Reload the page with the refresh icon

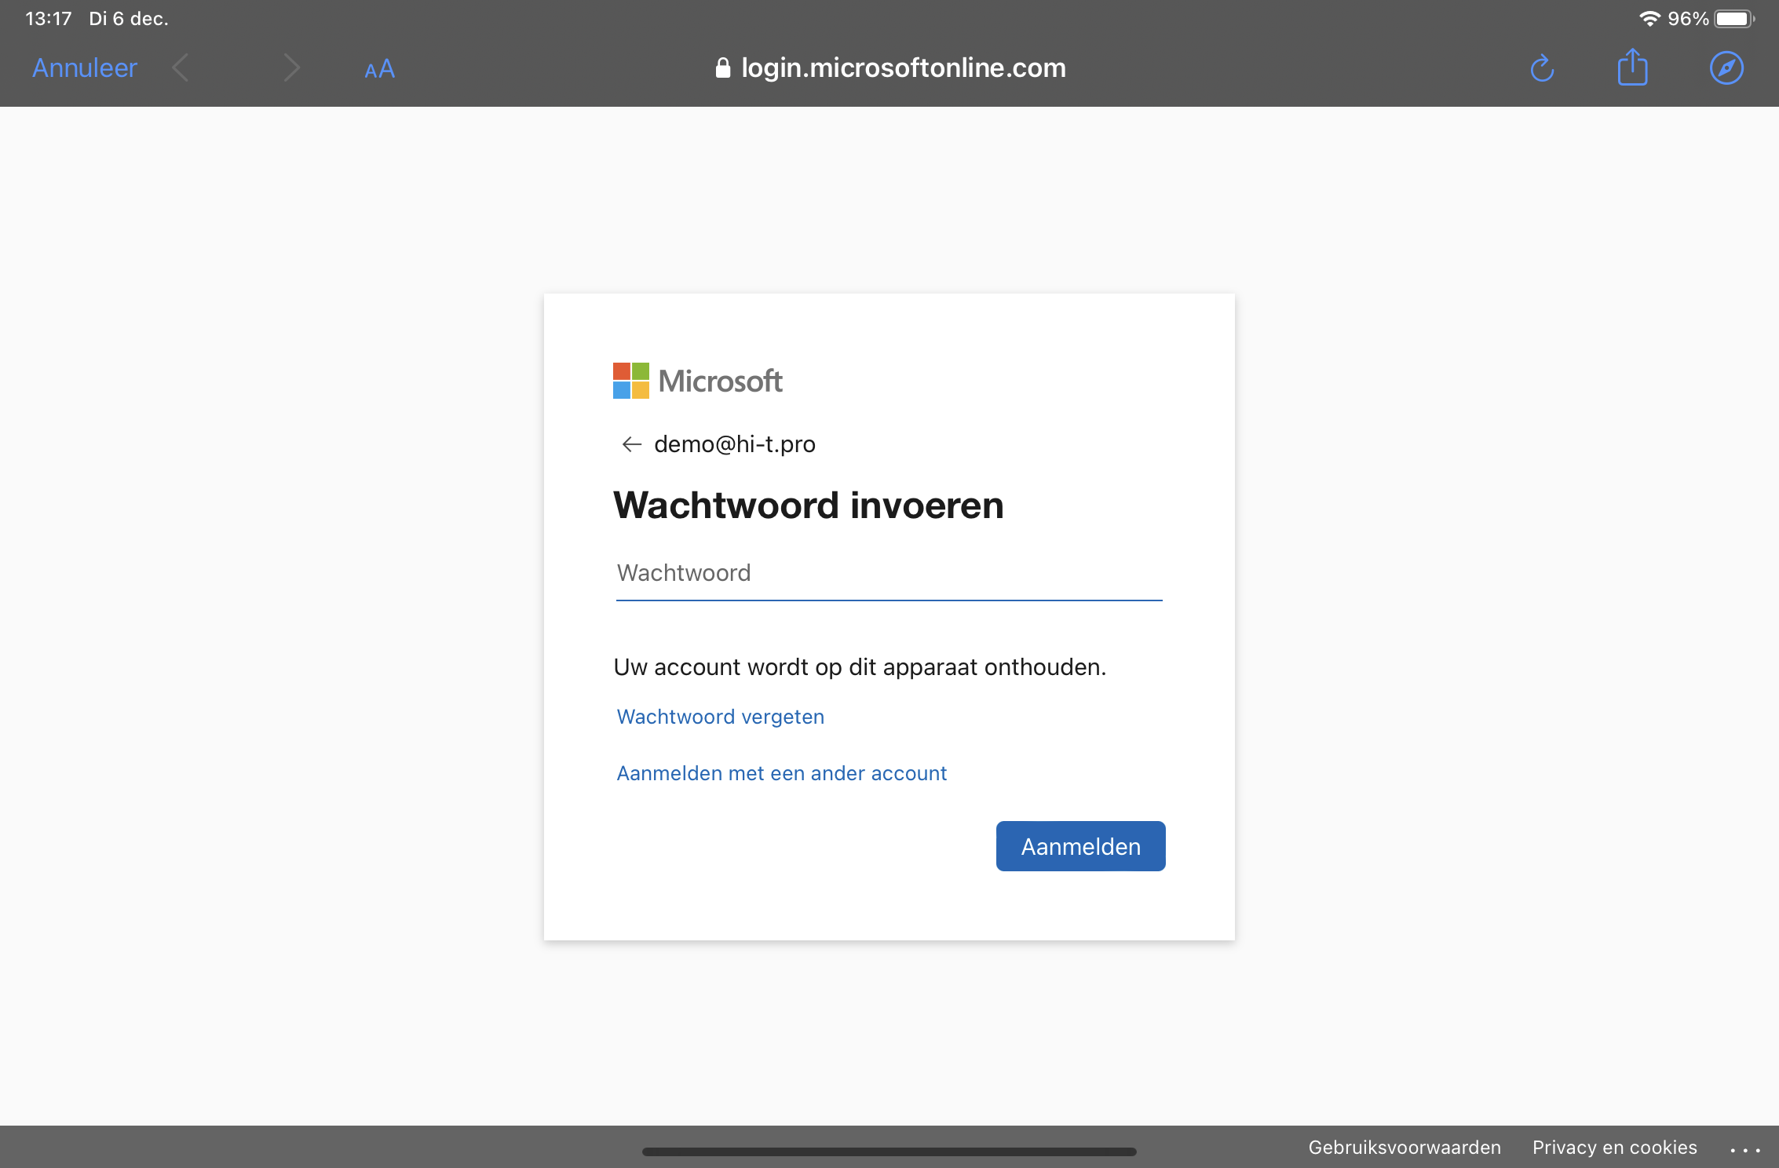click(1542, 68)
